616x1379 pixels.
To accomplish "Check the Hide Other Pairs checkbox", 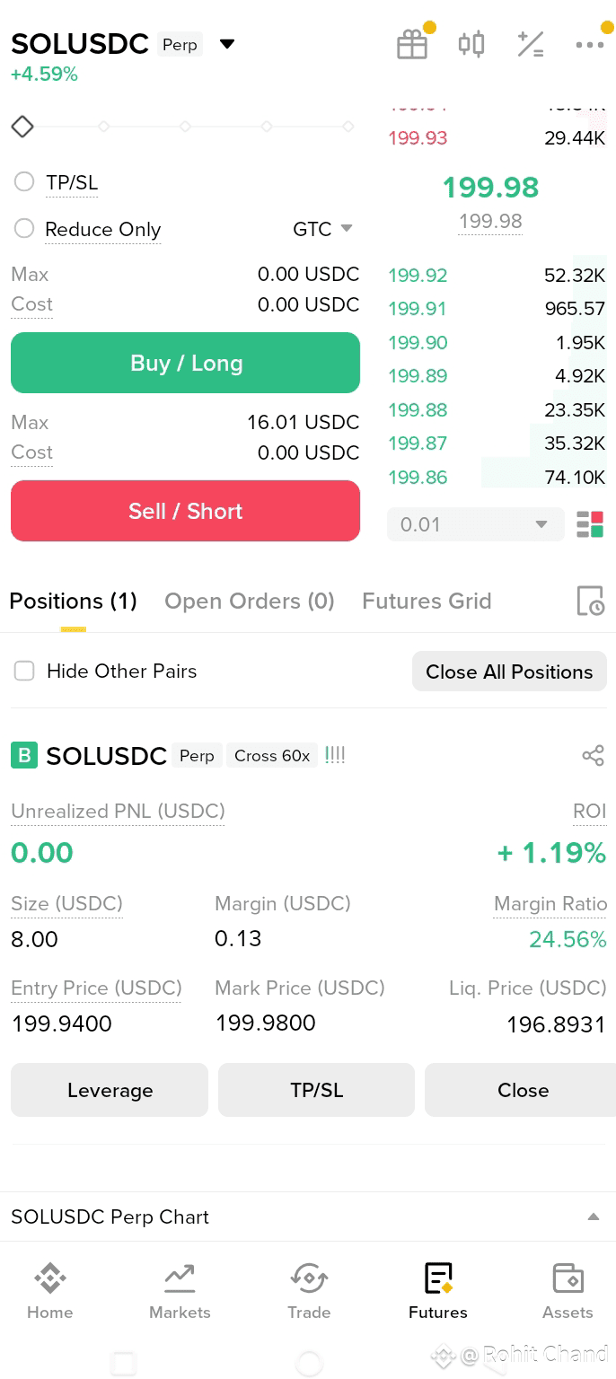I will [24, 671].
